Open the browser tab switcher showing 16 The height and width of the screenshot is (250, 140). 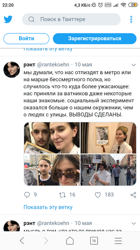[x=94, y=241]
